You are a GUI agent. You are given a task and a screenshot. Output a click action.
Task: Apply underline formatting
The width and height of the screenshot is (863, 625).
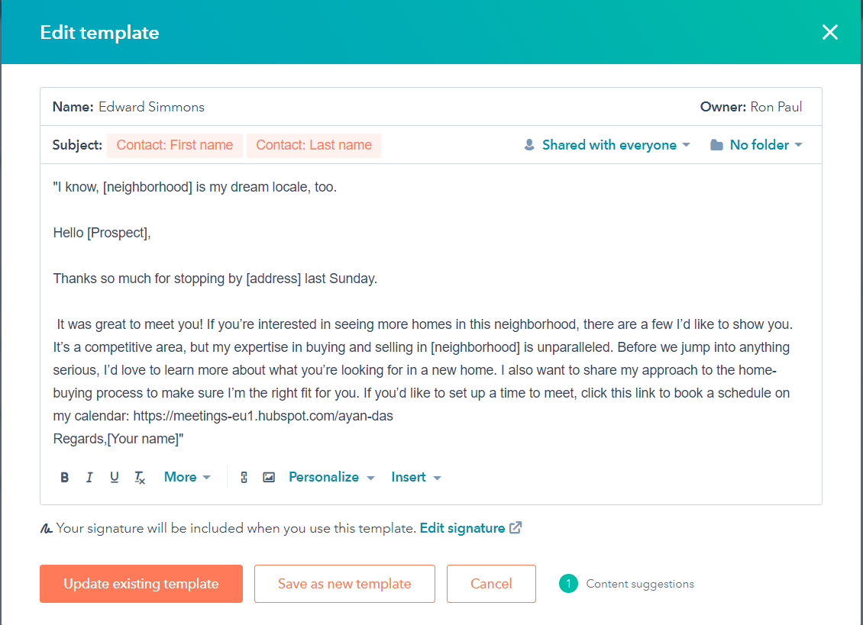coord(114,477)
